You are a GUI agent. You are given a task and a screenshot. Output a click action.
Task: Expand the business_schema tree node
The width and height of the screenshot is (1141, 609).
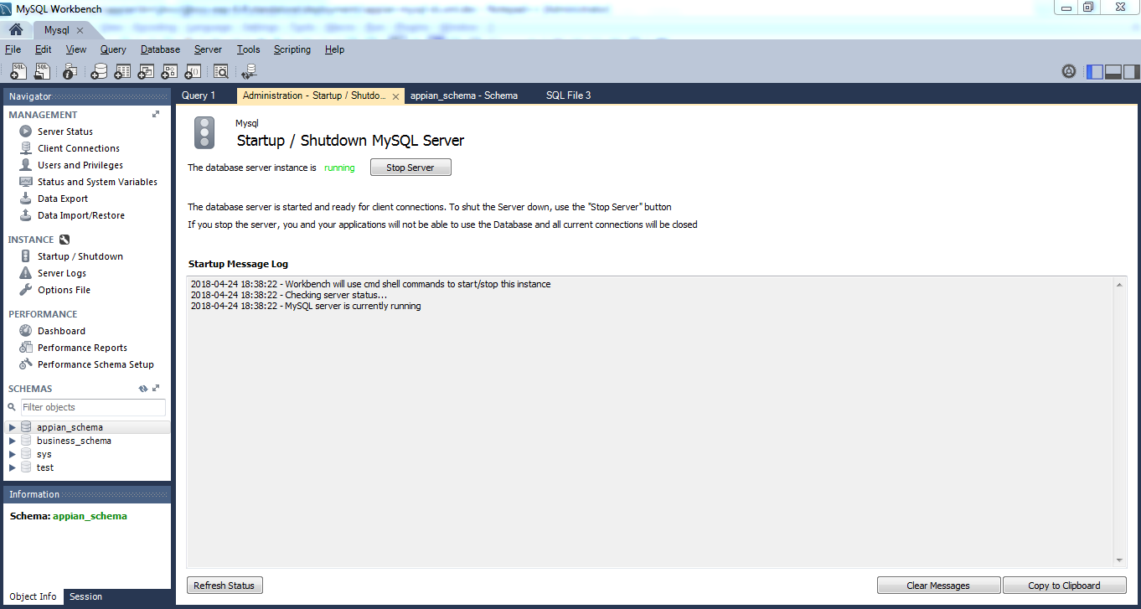point(12,441)
